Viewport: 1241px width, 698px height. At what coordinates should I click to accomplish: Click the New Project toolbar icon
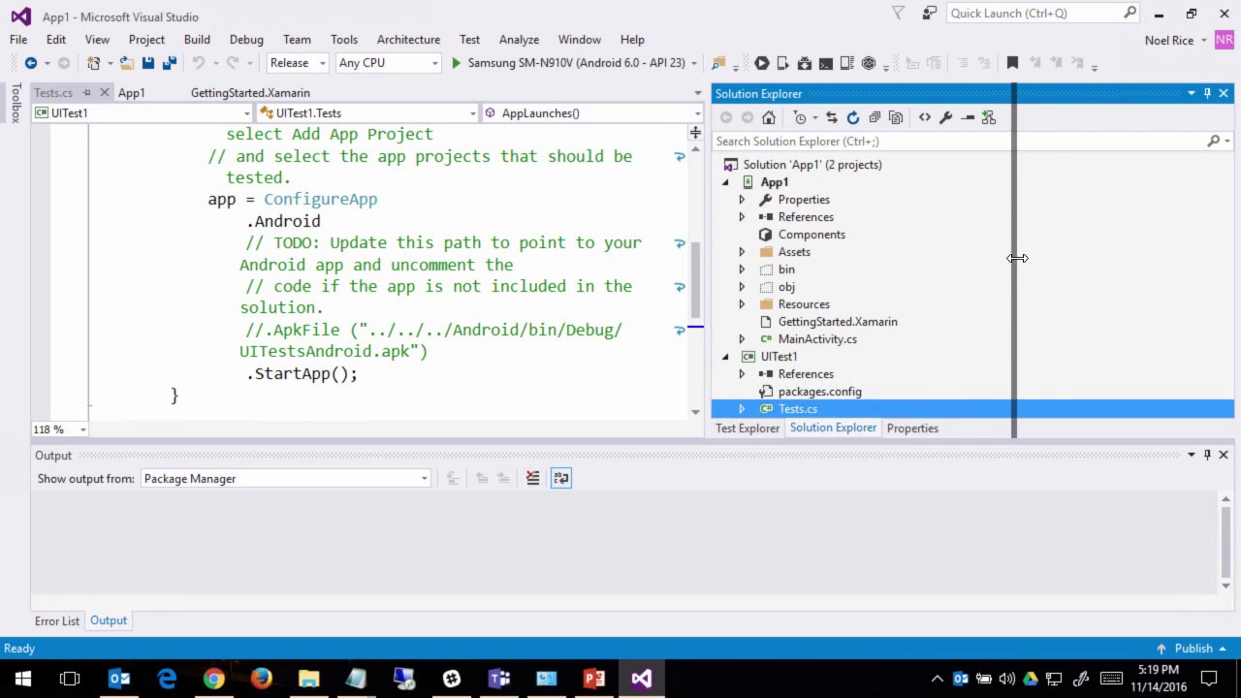tap(94, 63)
